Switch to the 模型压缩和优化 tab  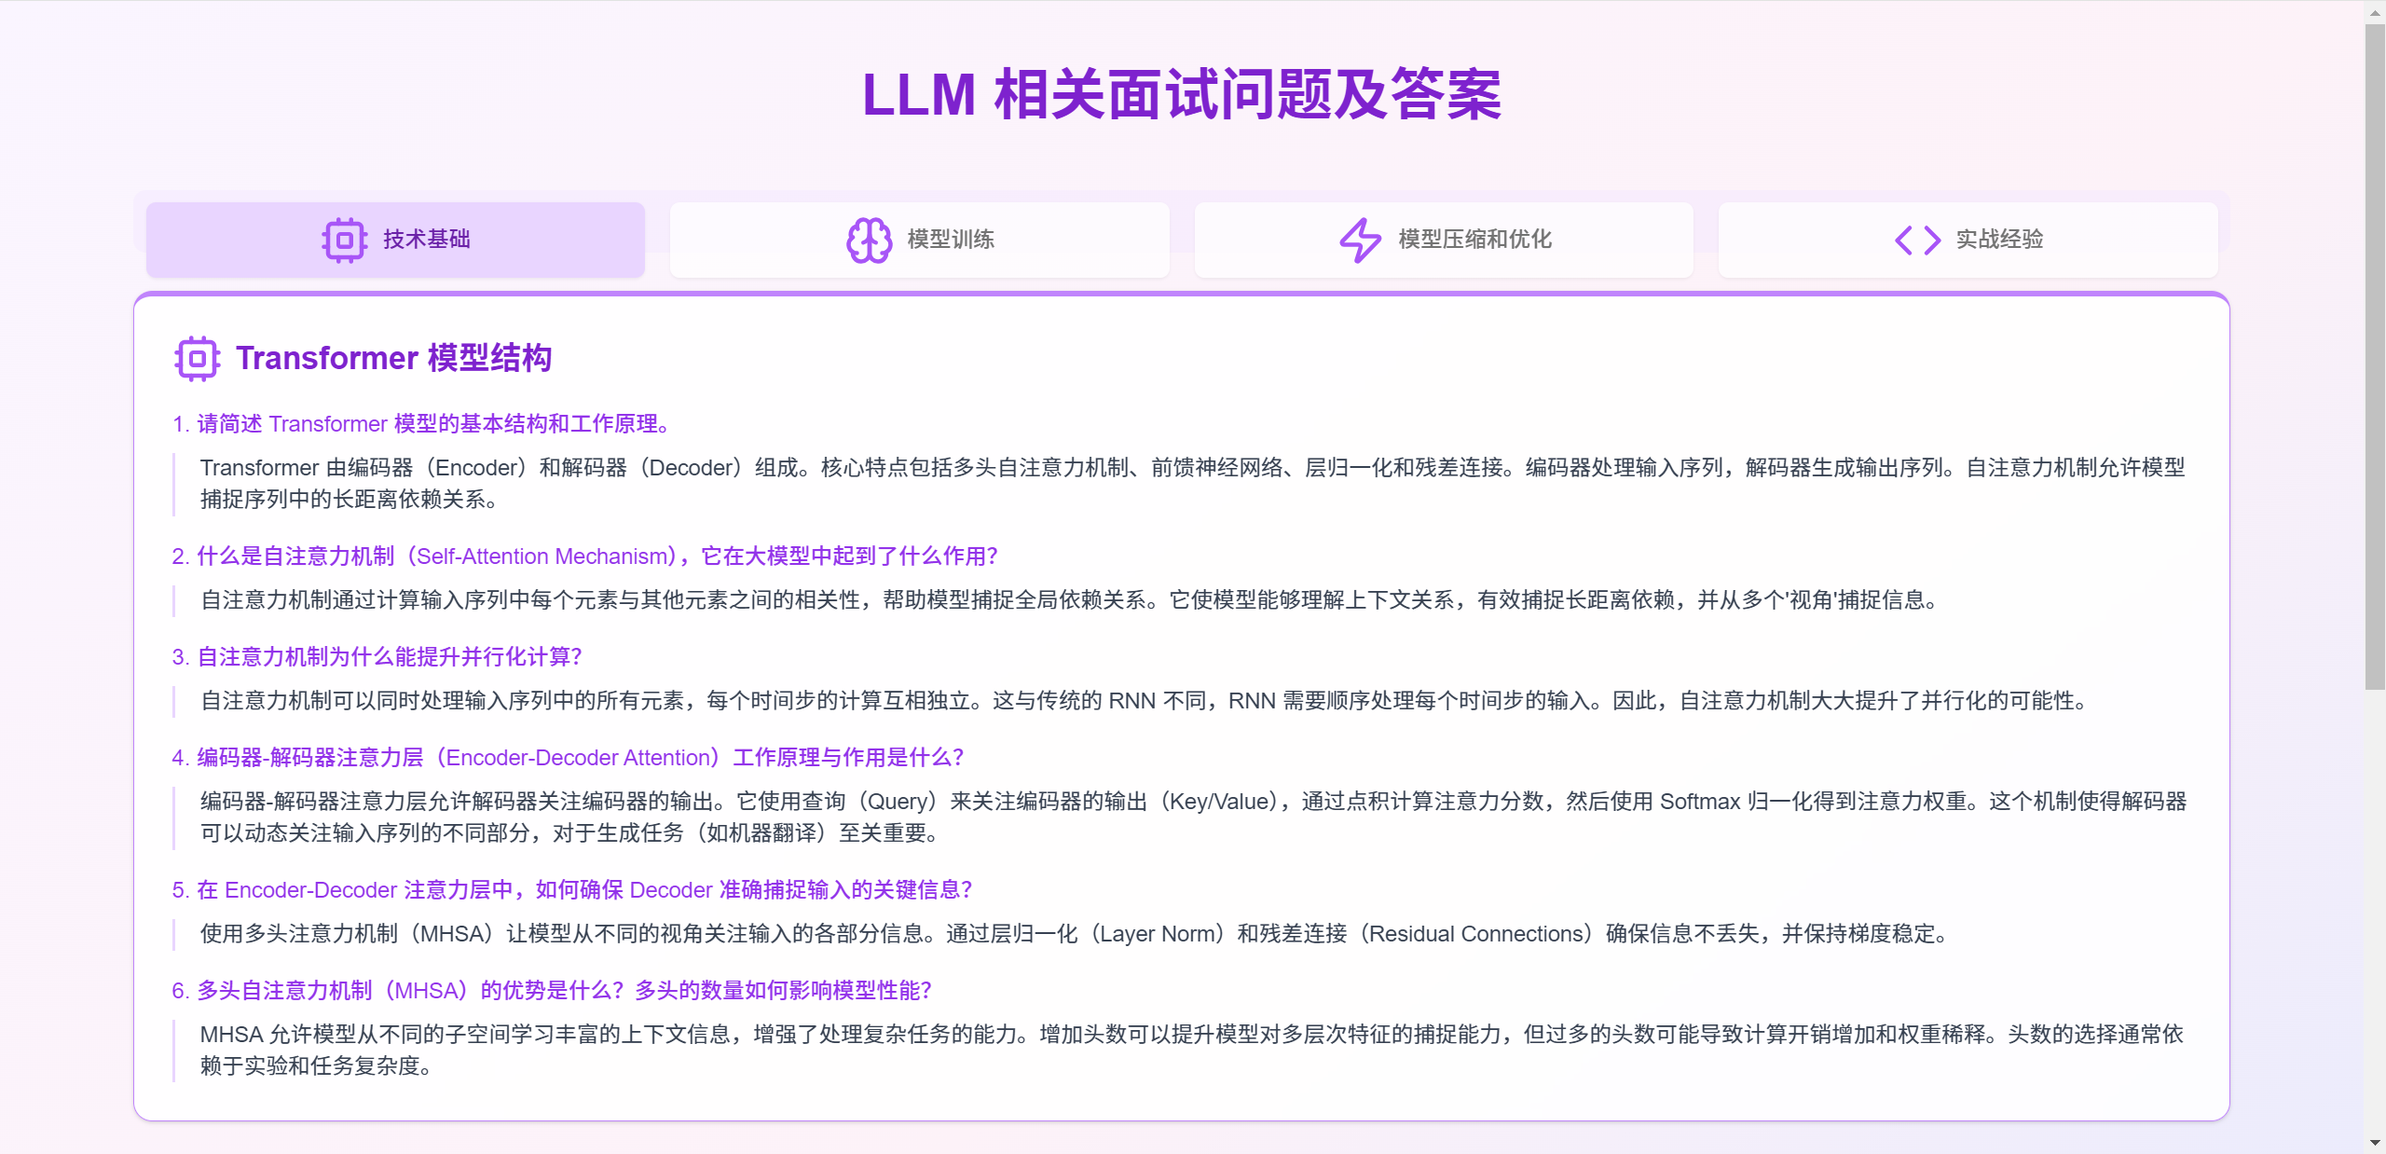click(x=1443, y=240)
